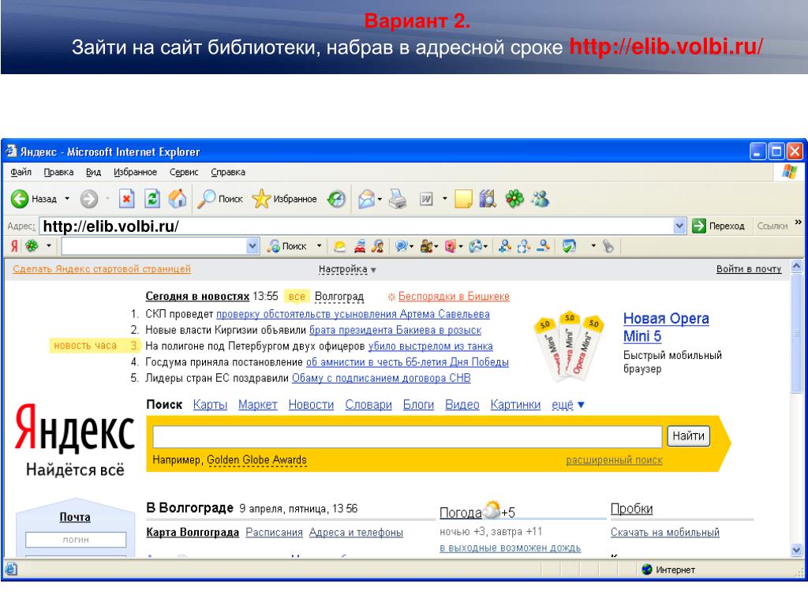Click the Найти search button
Viewport: 808px width, 606px height.
coord(688,436)
